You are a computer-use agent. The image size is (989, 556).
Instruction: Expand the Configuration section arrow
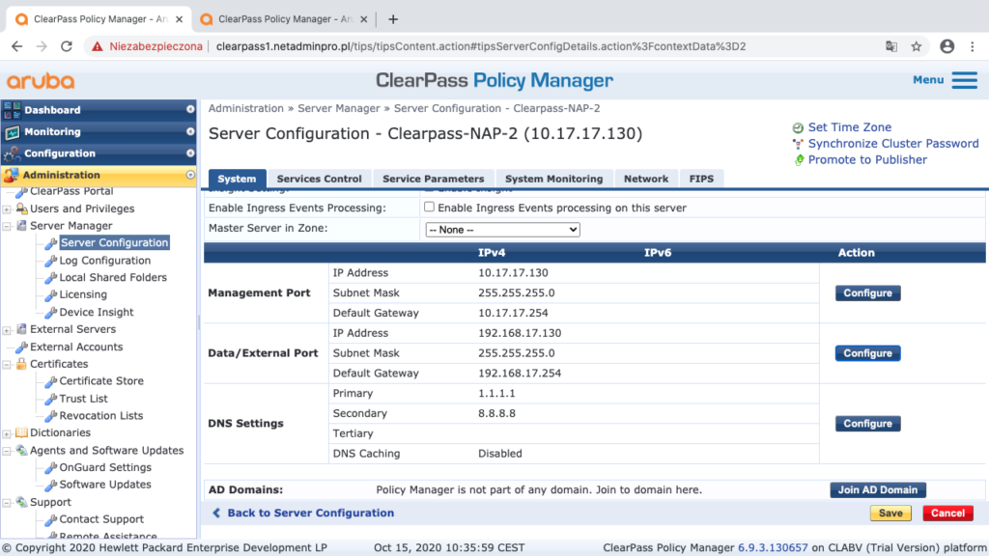190,153
